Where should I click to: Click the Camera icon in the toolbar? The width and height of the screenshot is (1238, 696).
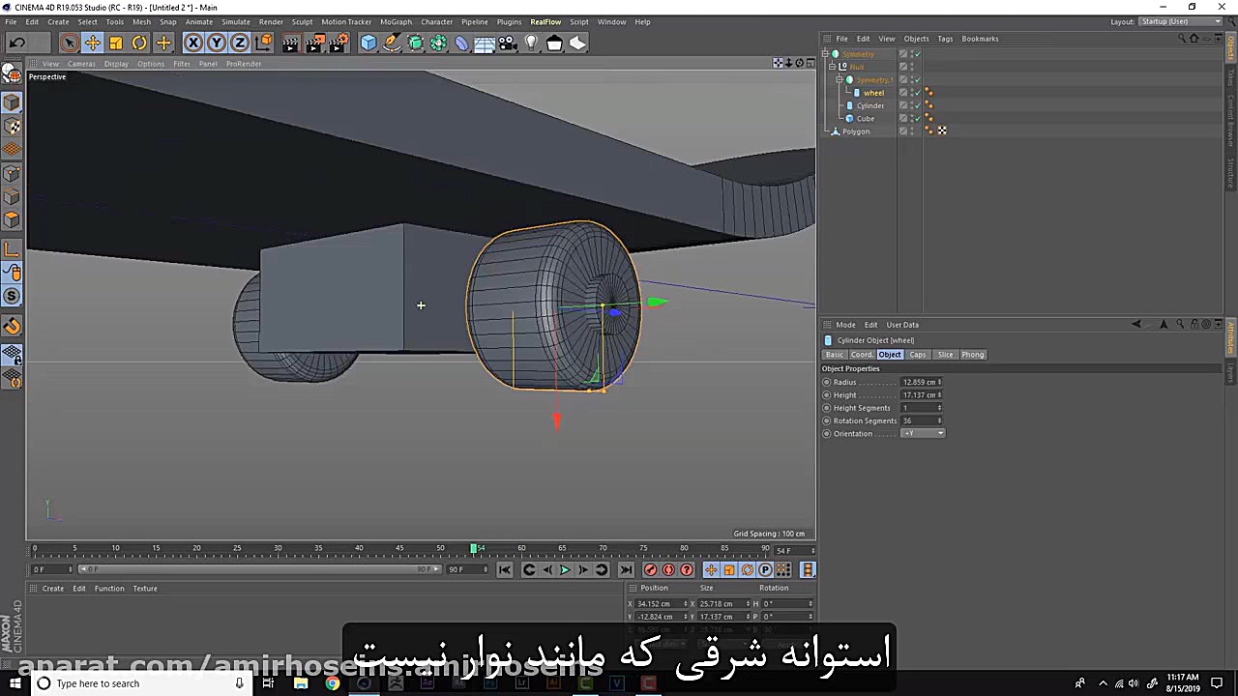click(507, 42)
